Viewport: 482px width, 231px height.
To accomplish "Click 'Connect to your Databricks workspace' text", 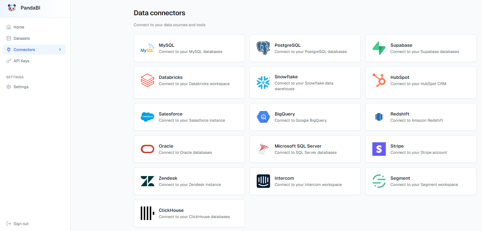I will [x=194, y=84].
